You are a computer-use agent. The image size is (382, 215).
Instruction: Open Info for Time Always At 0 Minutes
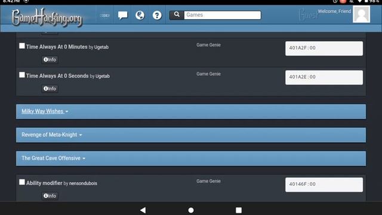click(x=50, y=60)
